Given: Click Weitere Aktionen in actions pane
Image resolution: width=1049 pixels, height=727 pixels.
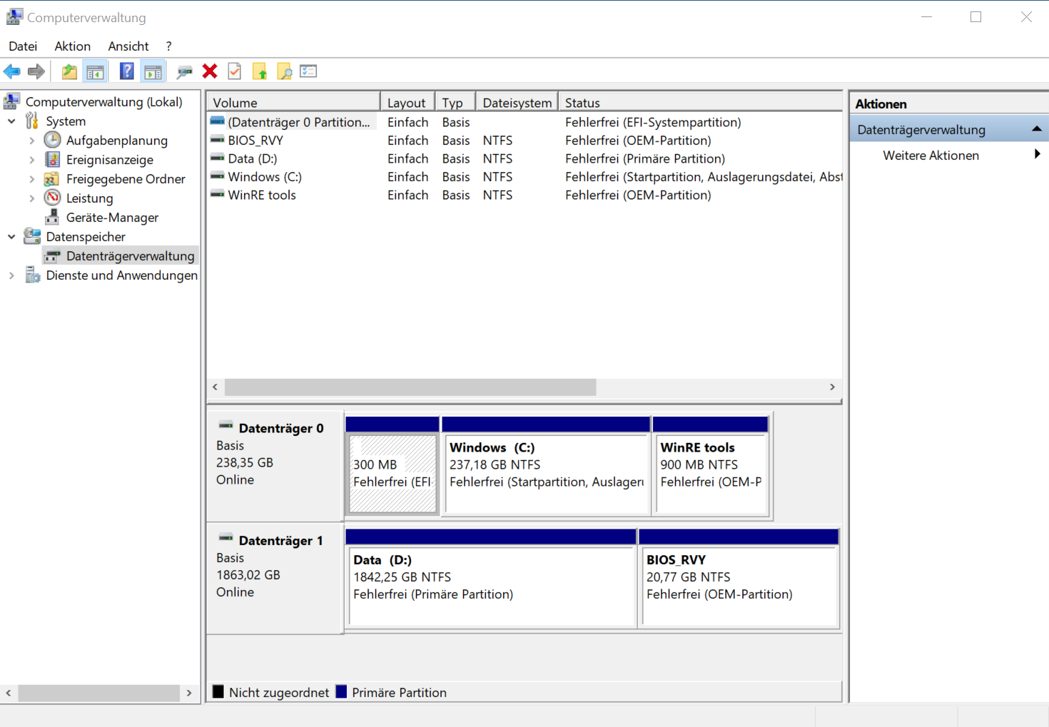Looking at the screenshot, I should (x=931, y=155).
